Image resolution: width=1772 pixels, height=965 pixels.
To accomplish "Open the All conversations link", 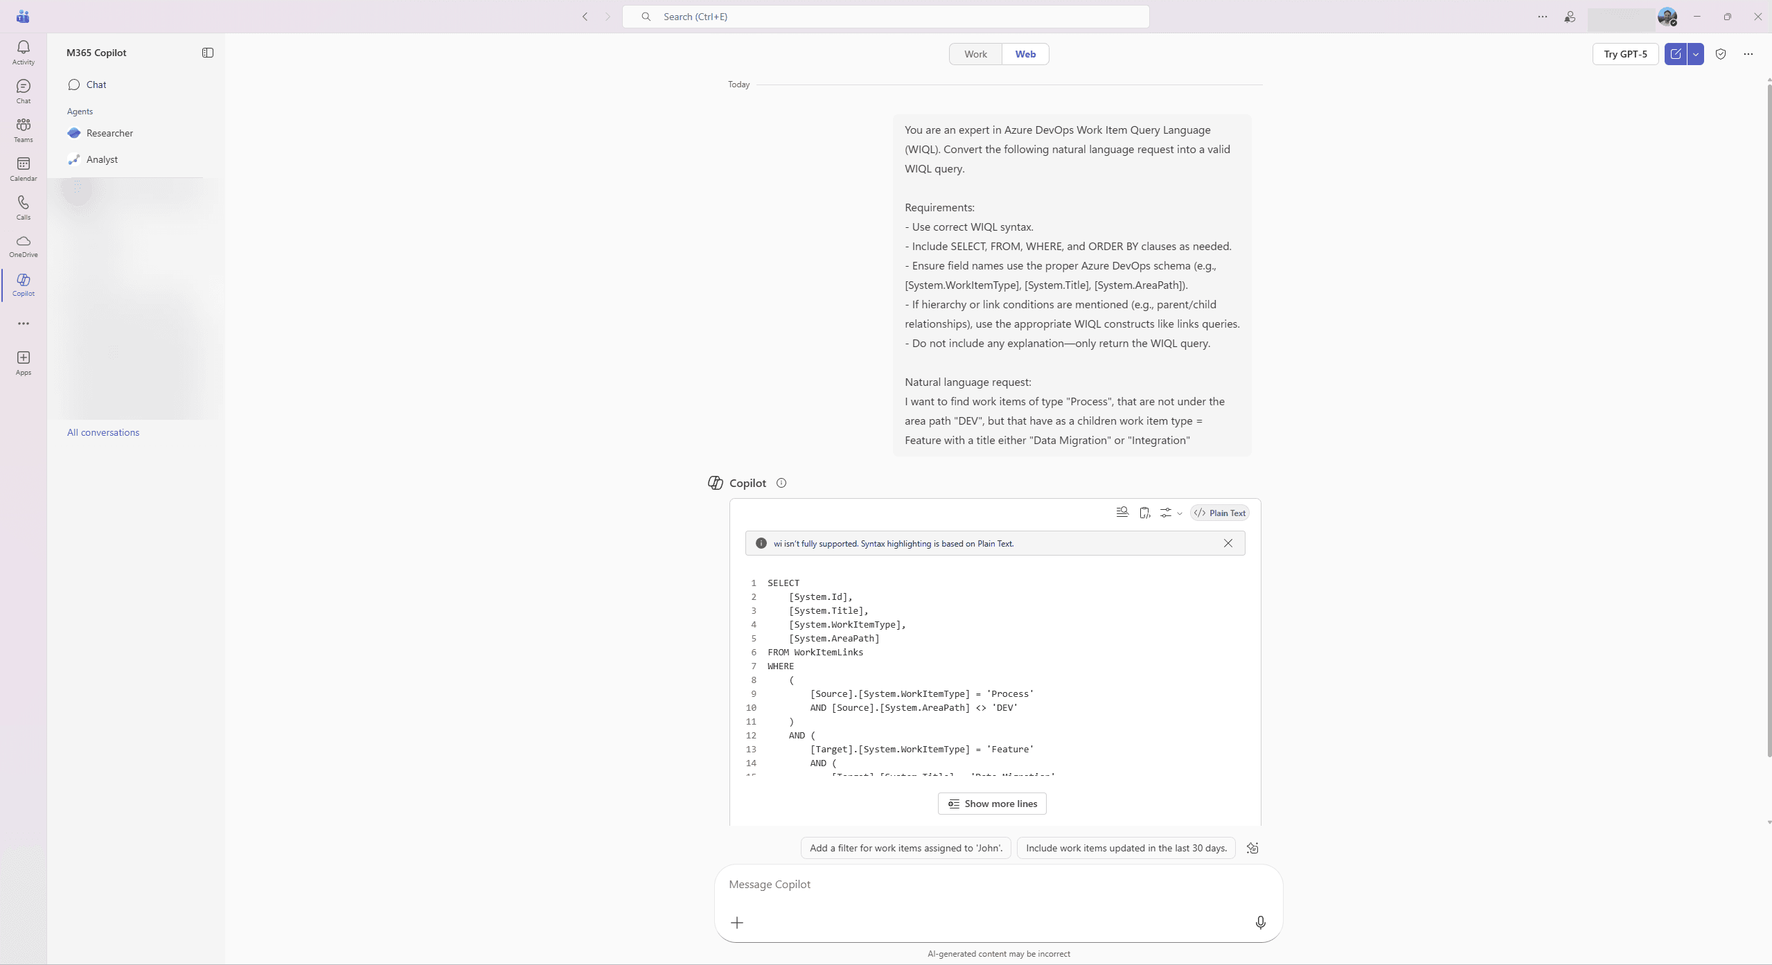I will (103, 432).
